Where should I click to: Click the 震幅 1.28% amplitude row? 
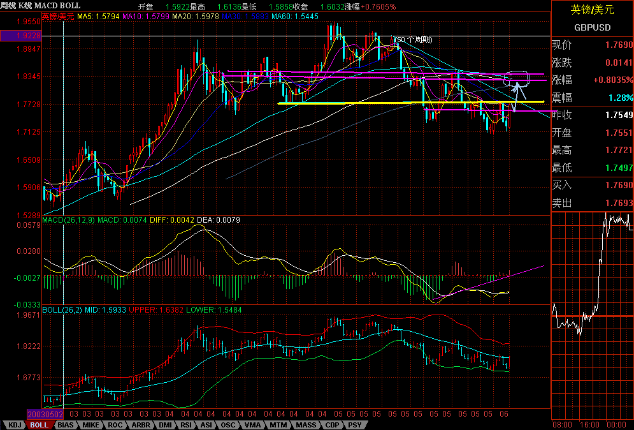pos(593,98)
